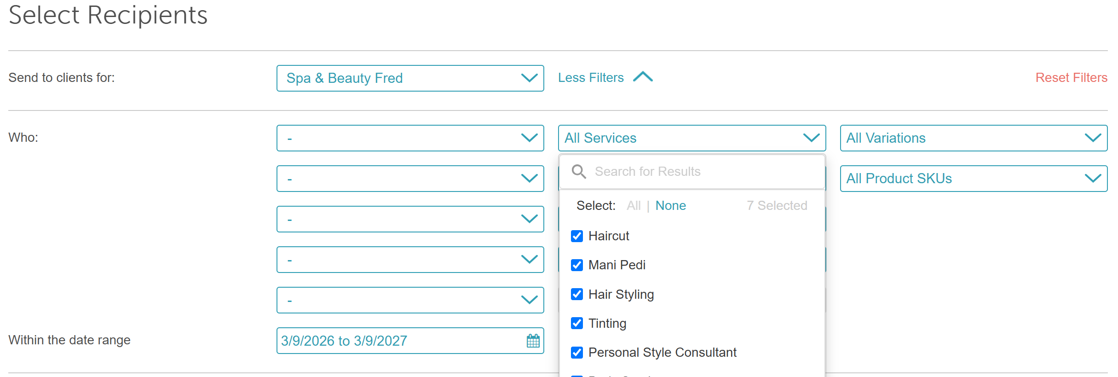Click the Search for Results field

pos(692,172)
